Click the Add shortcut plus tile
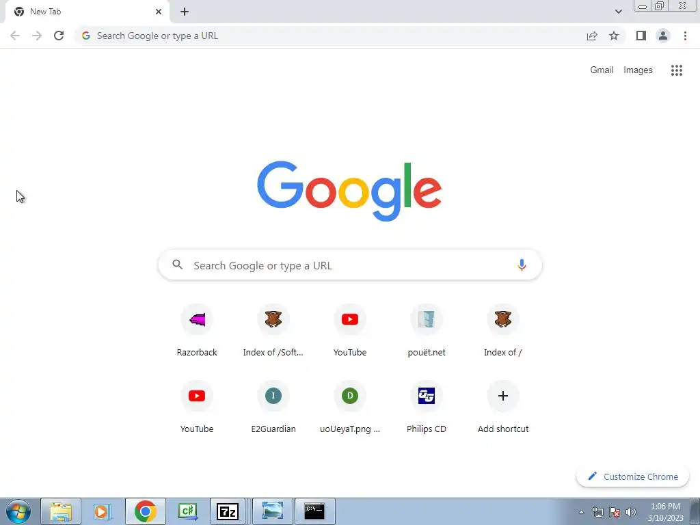This screenshot has width=700, height=525. (503, 407)
